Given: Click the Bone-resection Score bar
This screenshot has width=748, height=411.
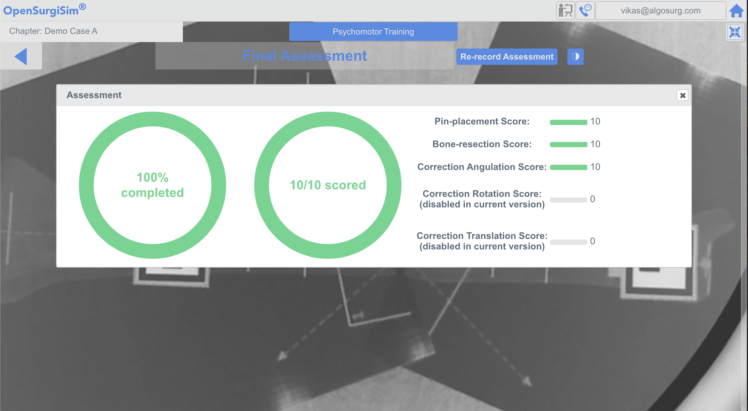Looking at the screenshot, I should [x=568, y=145].
